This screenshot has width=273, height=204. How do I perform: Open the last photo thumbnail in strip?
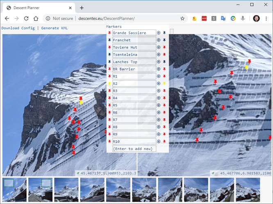248,190
